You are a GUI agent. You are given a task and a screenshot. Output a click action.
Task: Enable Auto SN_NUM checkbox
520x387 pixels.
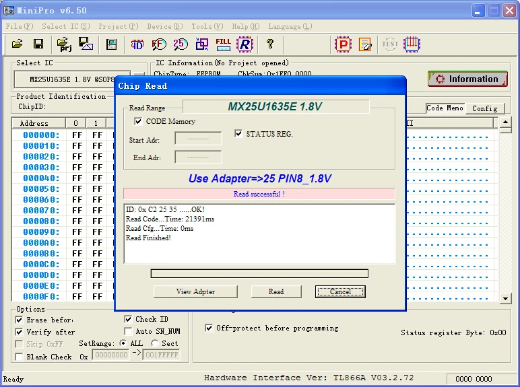point(128,331)
